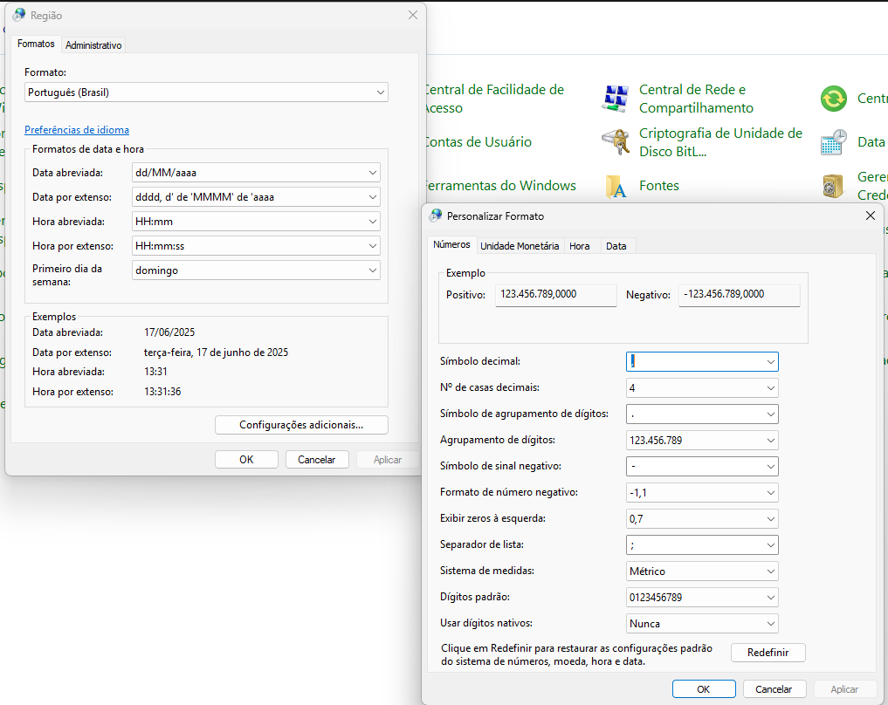Click the globe icon in Região title bar

click(19, 15)
